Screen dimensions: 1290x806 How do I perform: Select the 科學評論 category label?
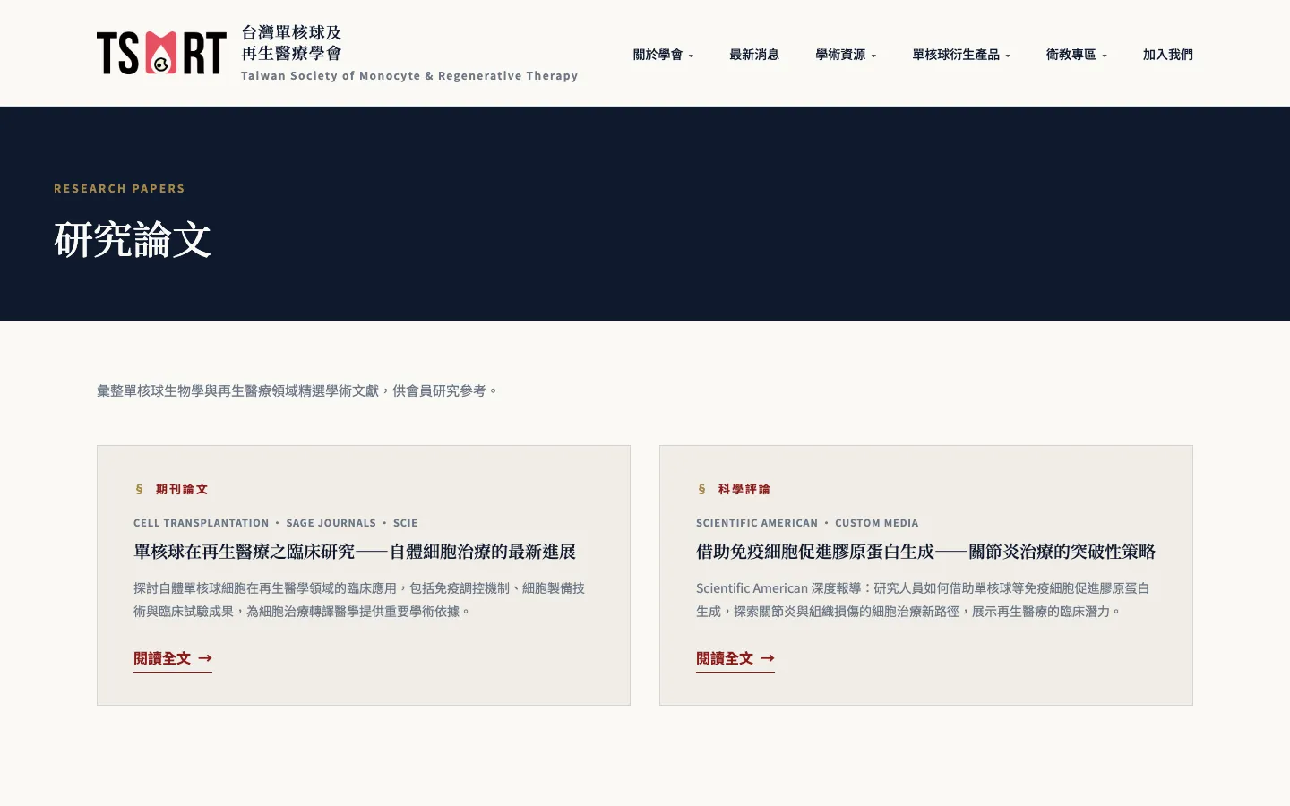click(744, 489)
